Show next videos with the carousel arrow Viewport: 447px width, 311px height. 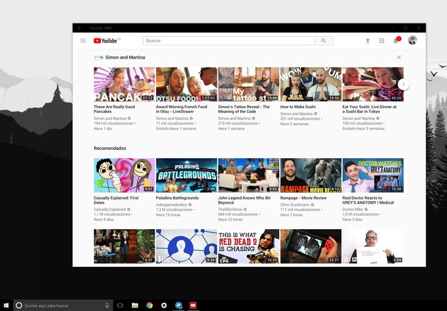[x=404, y=84]
